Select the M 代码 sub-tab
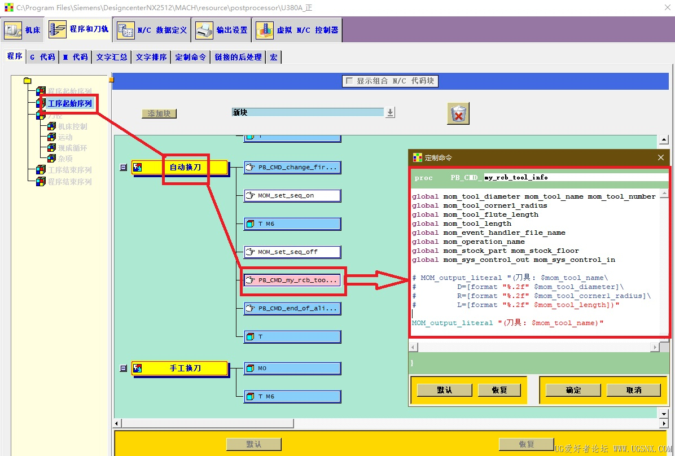The image size is (675, 456). coord(75,57)
